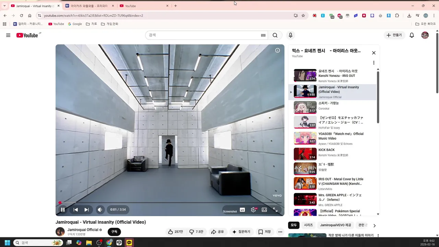Open Chrome extensions puzzle icon
Image resolution: width=439 pixels, height=247 pixels.
[397, 15]
